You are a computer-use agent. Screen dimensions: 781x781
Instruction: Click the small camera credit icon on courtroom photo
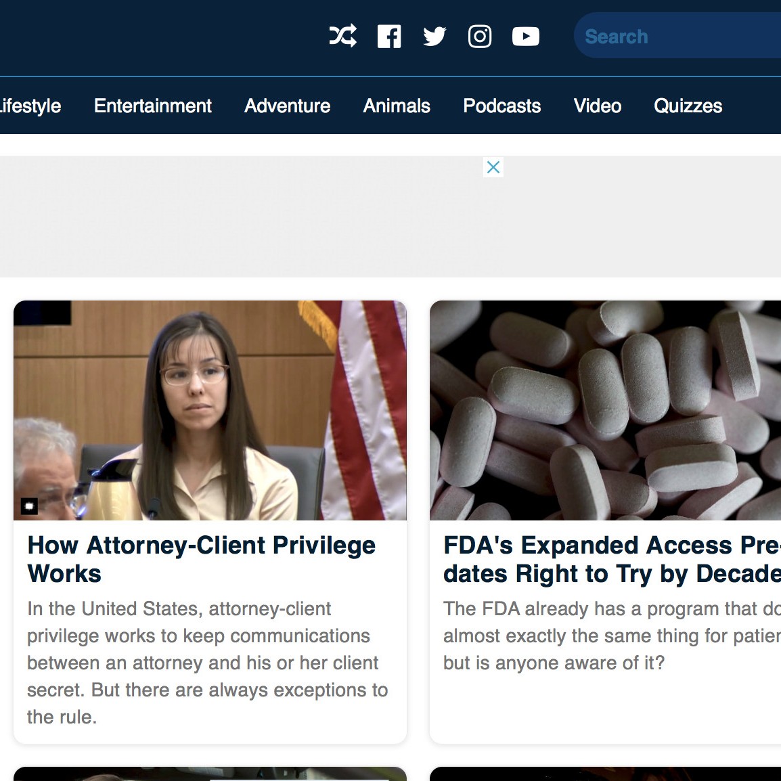[x=29, y=506]
